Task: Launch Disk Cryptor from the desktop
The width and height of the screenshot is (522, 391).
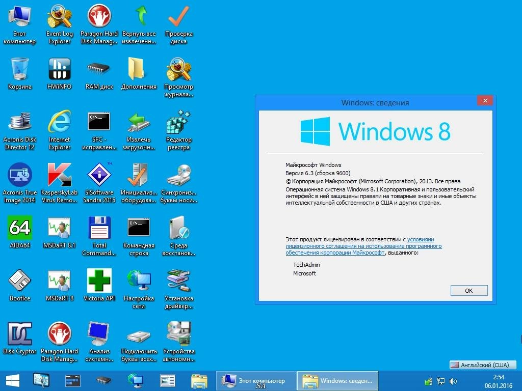Action: click(x=20, y=338)
